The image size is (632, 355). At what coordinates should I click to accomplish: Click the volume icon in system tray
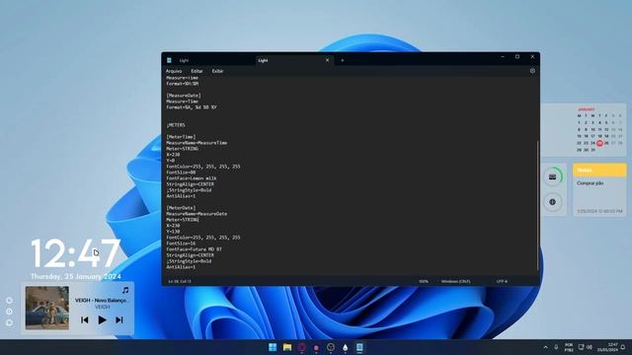pos(590,347)
